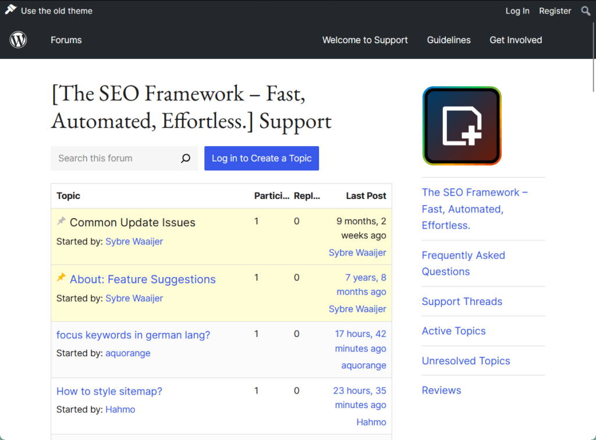Click the brush icon beside Use the old theme
This screenshot has width=596, height=440.
10,9
